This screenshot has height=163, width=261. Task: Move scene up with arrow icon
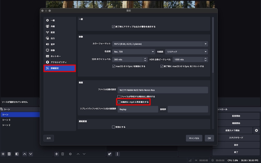click(x=25, y=154)
